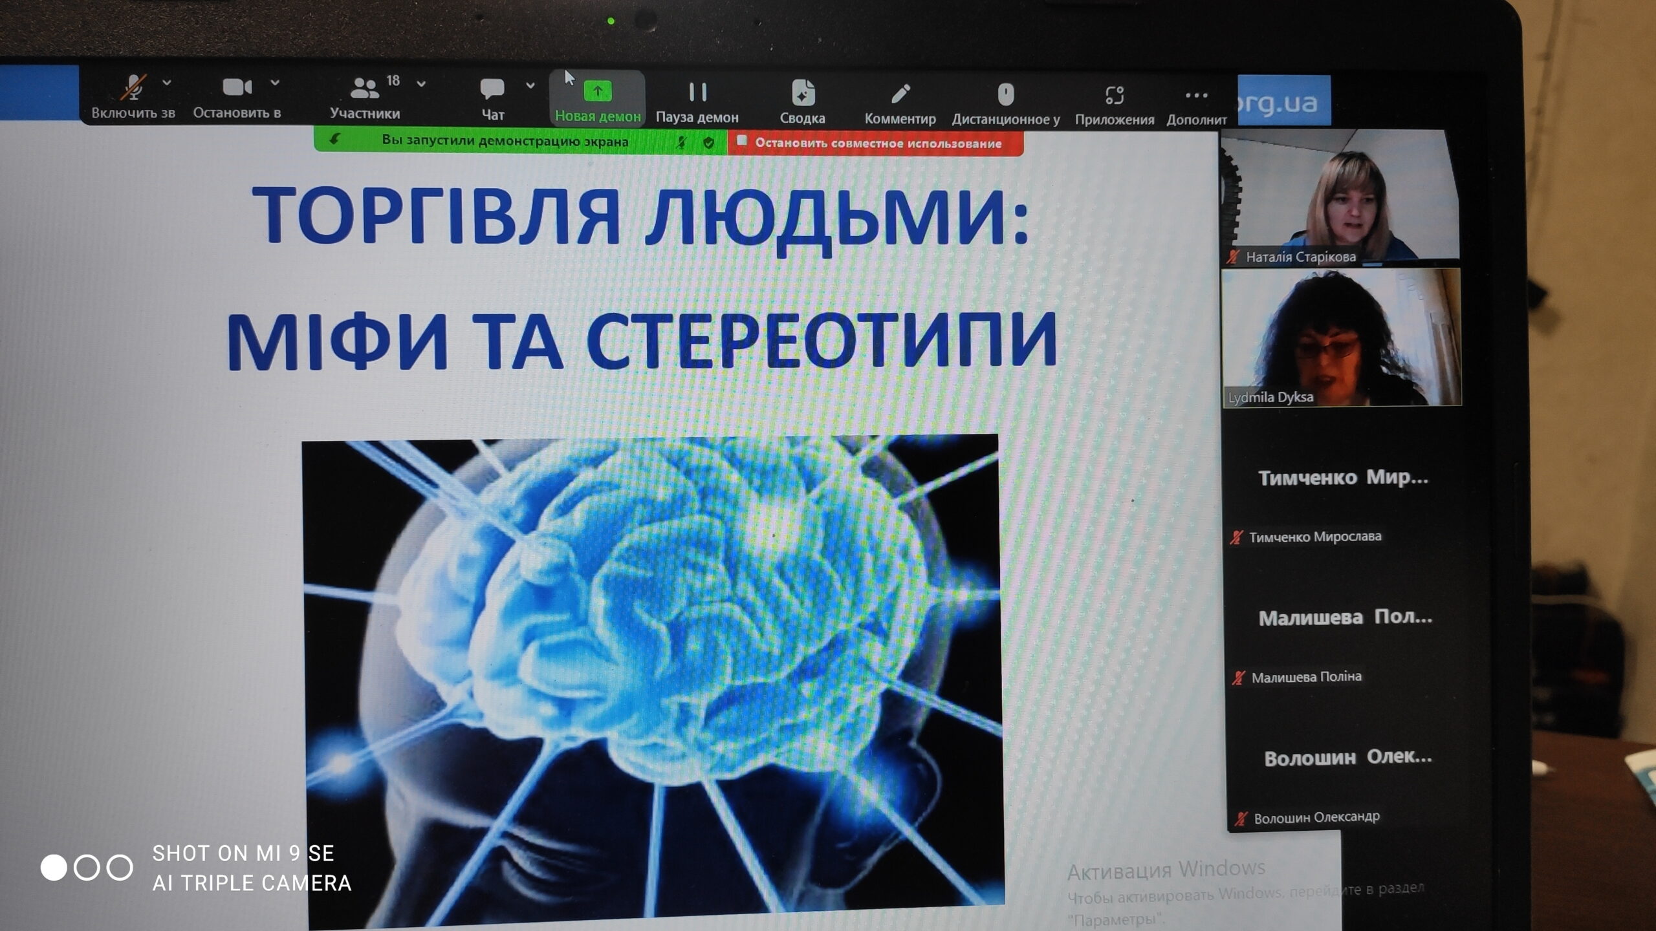Stop video with Остановить в camera icon
Viewport: 1656px width, 931px height.
point(237,87)
